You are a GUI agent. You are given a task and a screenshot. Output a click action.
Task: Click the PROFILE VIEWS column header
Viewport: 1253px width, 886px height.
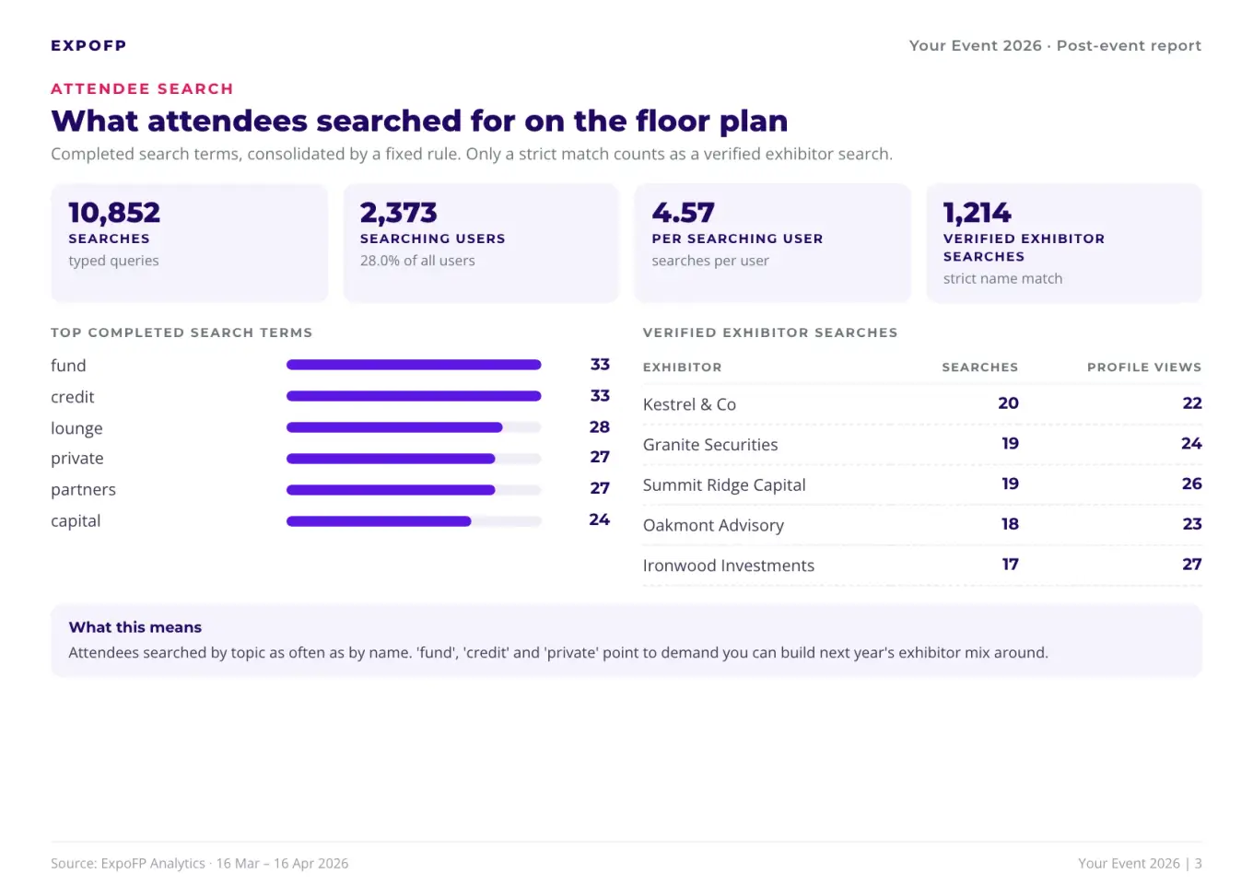pos(1144,367)
